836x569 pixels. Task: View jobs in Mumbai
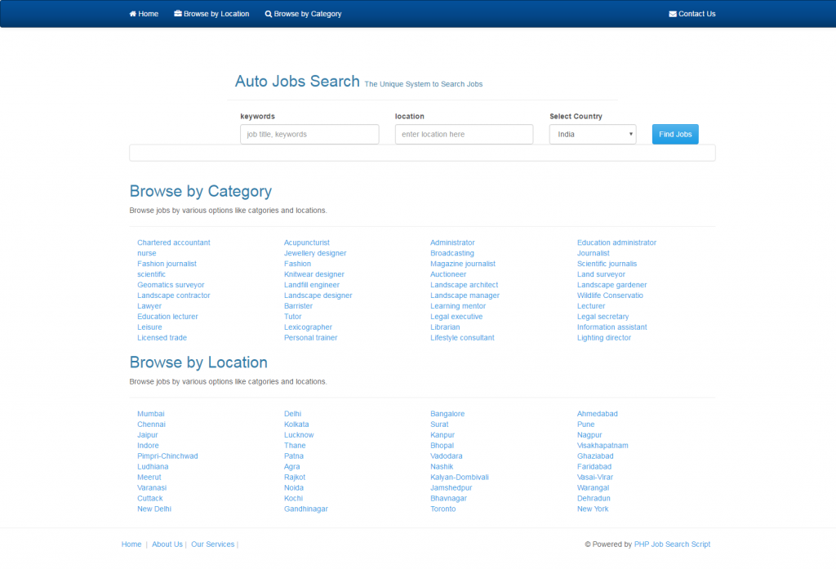click(x=151, y=414)
